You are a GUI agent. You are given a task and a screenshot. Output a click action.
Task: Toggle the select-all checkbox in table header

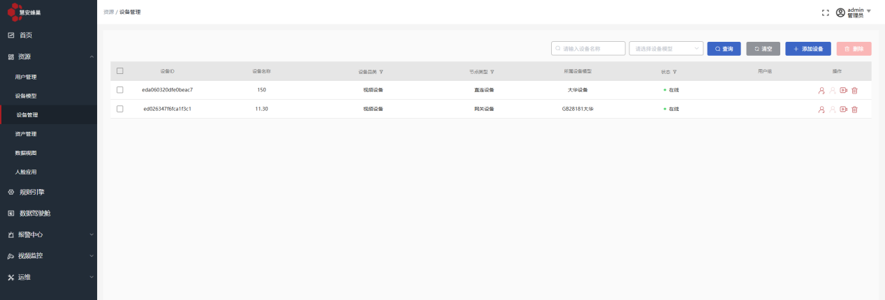[x=120, y=71]
